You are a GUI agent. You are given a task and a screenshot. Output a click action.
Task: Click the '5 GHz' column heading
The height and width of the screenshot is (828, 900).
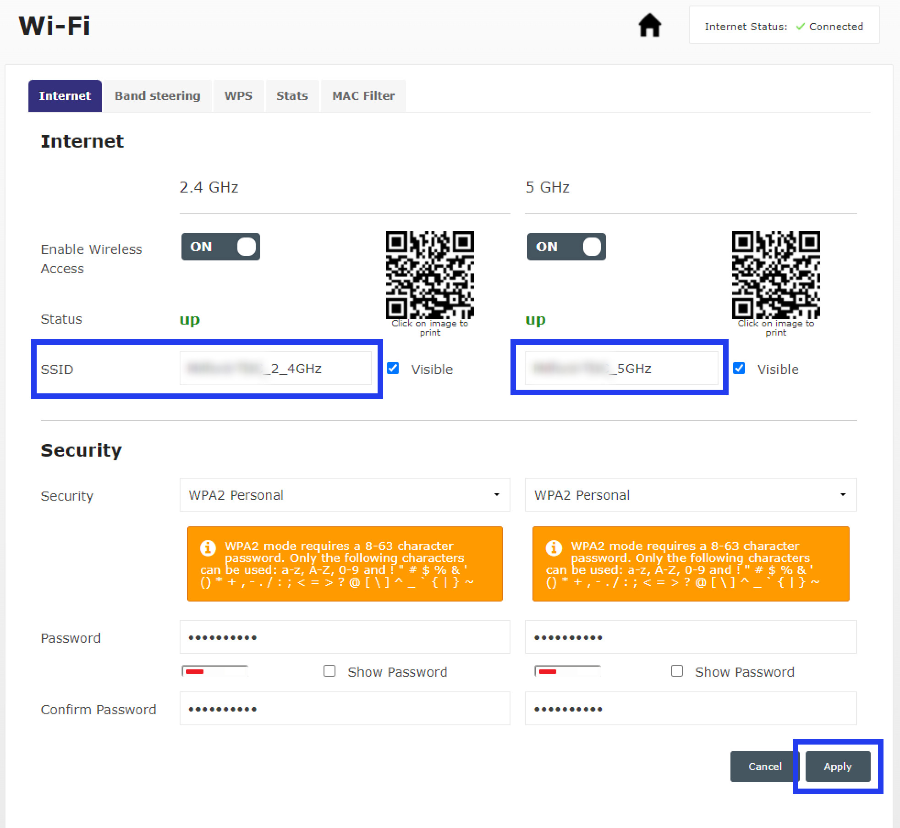pyautogui.click(x=548, y=187)
